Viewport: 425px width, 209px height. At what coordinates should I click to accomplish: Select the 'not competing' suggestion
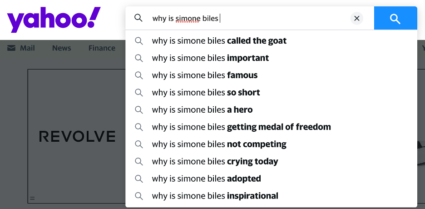click(x=219, y=144)
